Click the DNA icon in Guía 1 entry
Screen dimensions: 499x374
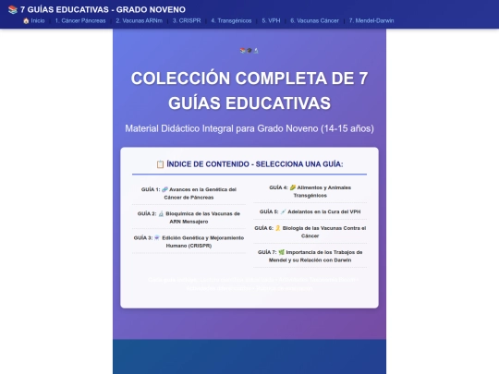(164, 189)
